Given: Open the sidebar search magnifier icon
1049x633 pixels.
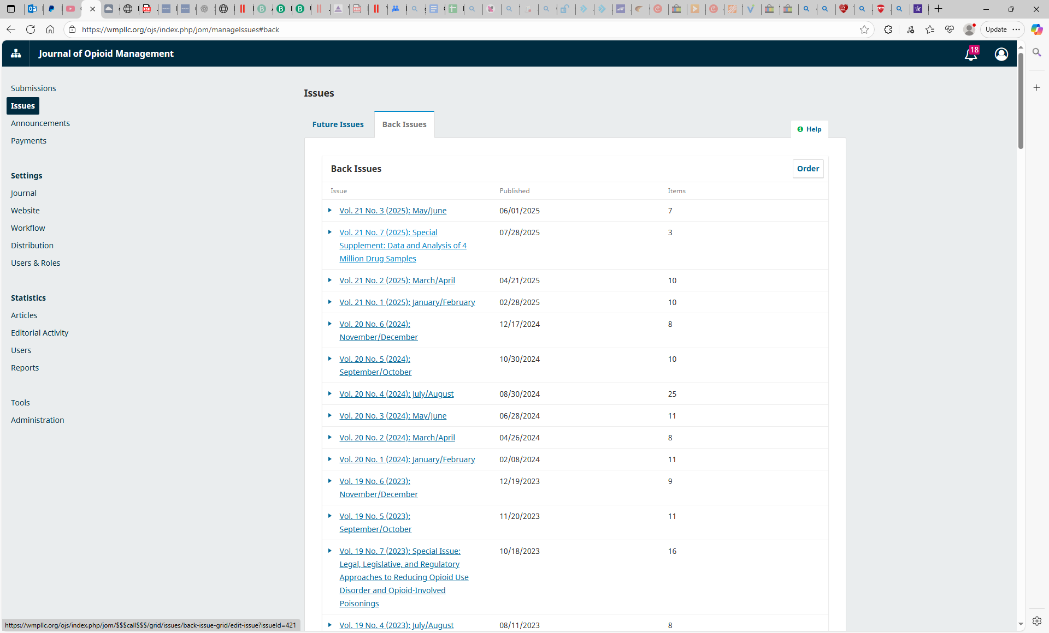Looking at the screenshot, I should (x=1036, y=52).
